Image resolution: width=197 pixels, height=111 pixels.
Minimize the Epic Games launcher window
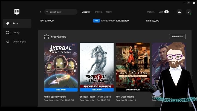point(184,3)
